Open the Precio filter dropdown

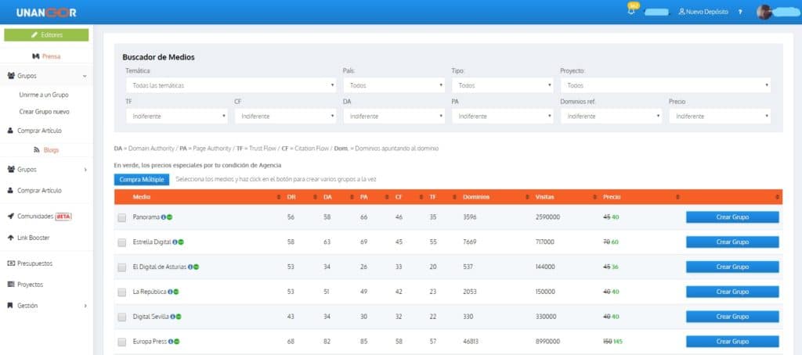point(720,117)
